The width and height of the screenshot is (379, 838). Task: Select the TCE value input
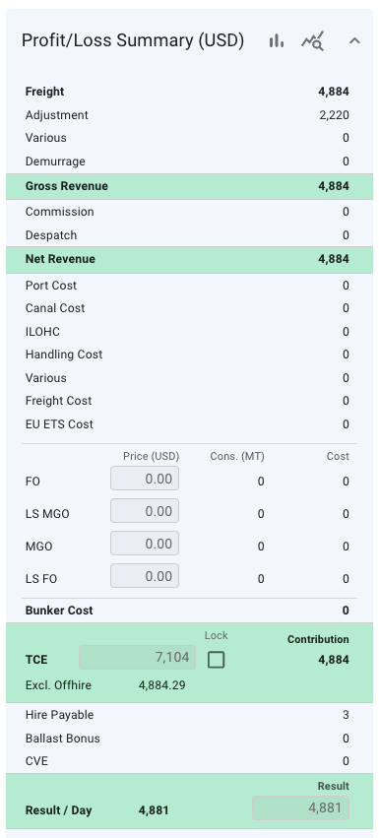[x=138, y=658]
